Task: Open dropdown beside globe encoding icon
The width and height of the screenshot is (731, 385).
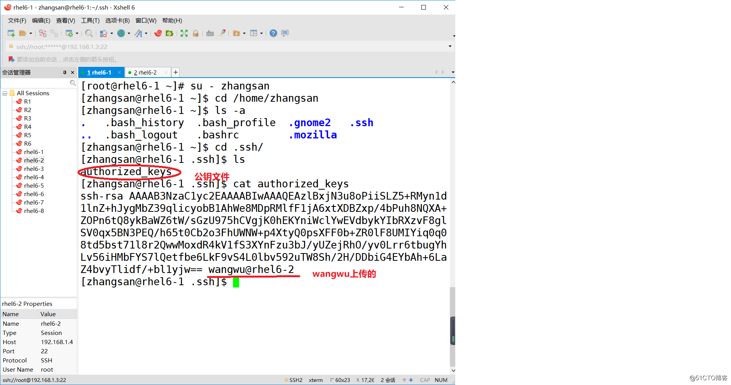Action: tap(129, 33)
